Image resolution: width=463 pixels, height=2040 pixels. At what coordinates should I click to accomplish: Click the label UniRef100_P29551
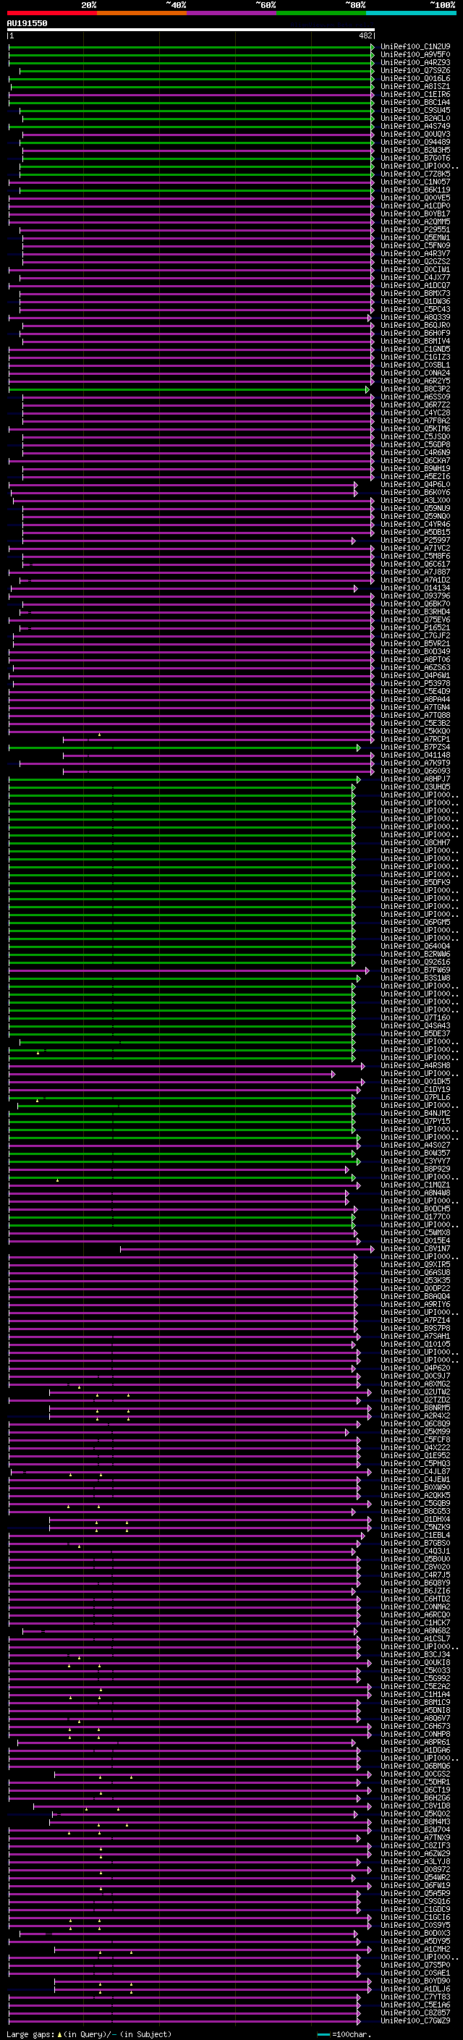(x=415, y=229)
